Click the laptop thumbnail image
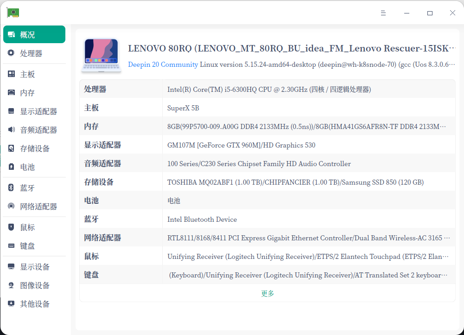The width and height of the screenshot is (464, 335). coord(101,55)
